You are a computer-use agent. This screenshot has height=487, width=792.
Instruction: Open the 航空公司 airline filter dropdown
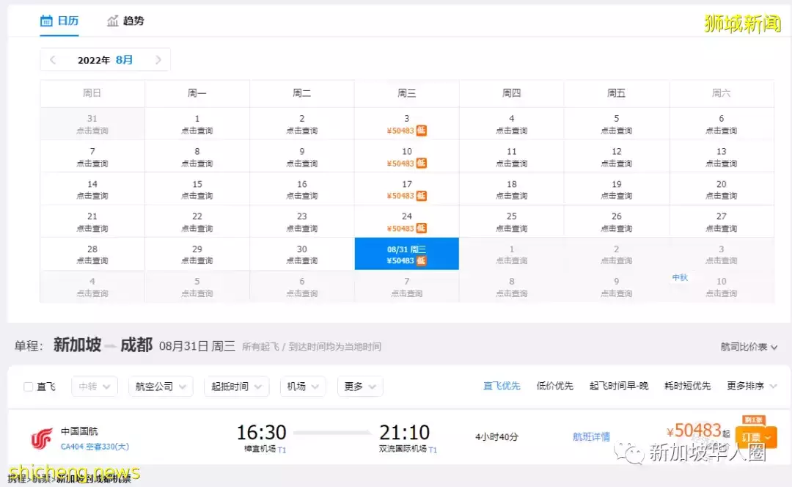(x=160, y=387)
